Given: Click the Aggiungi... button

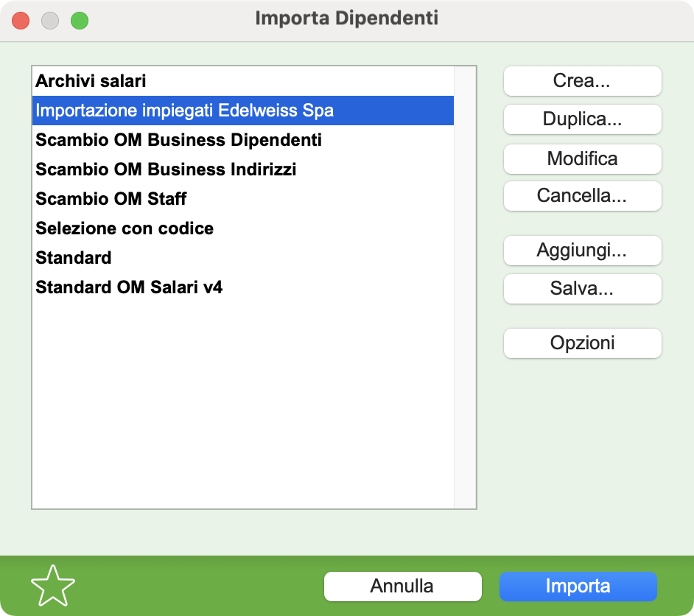Looking at the screenshot, I should [x=583, y=251].
